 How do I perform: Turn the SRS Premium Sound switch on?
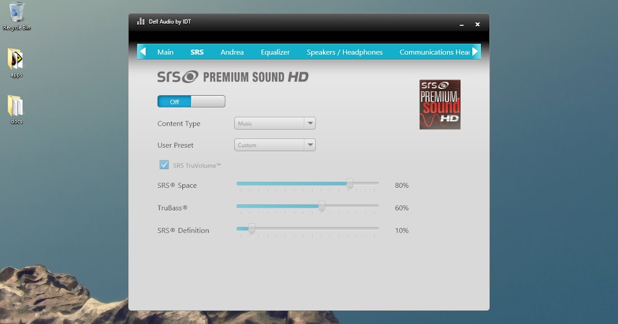(206, 101)
